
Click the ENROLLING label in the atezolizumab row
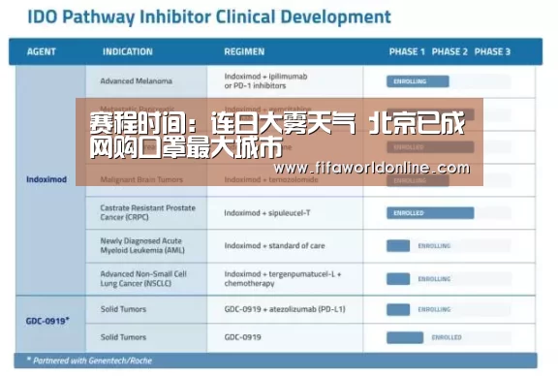pos(434,309)
